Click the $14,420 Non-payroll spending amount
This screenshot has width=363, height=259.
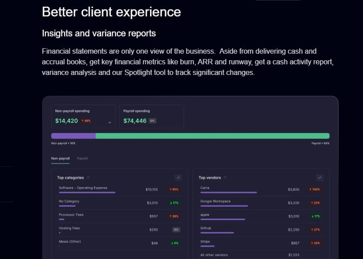tap(67, 121)
